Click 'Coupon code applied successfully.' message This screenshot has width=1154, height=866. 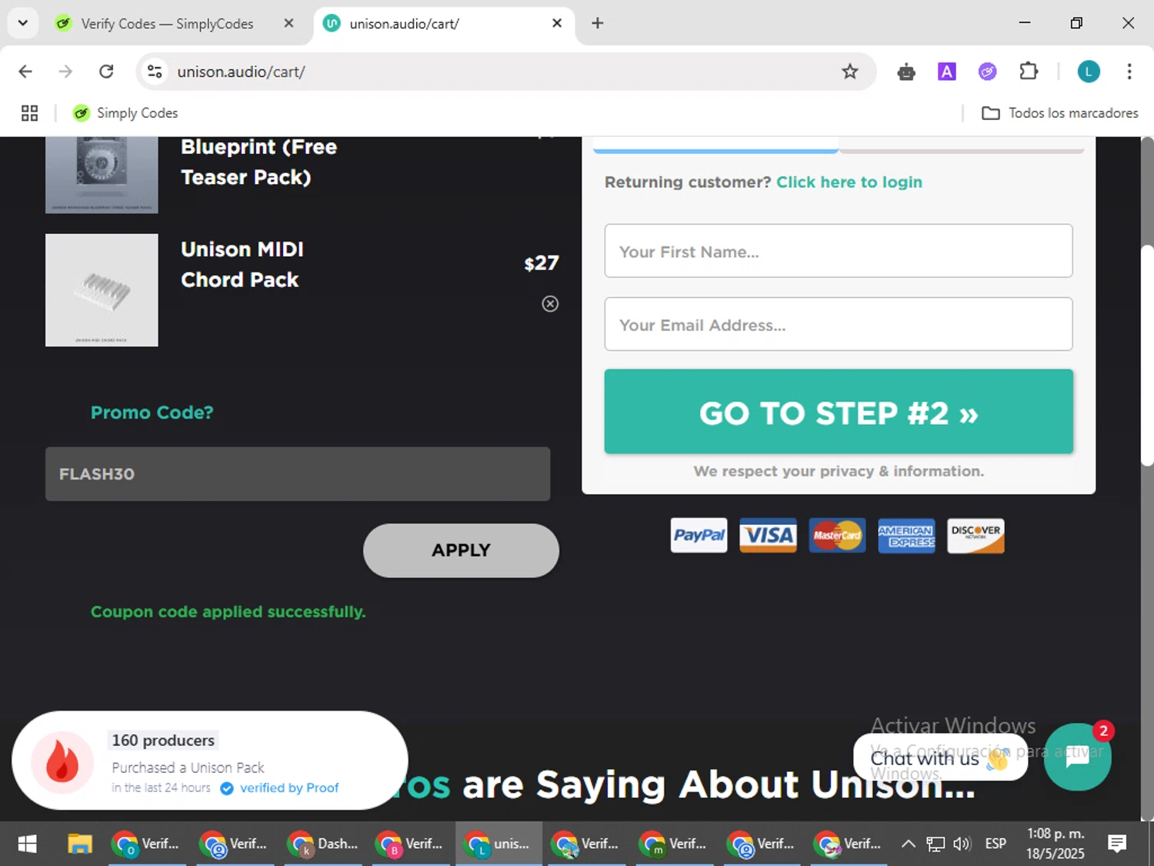pyautogui.click(x=228, y=612)
